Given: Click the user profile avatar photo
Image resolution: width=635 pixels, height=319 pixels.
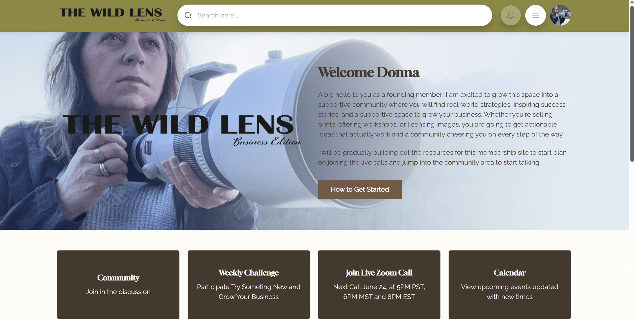Looking at the screenshot, I should 560,15.
